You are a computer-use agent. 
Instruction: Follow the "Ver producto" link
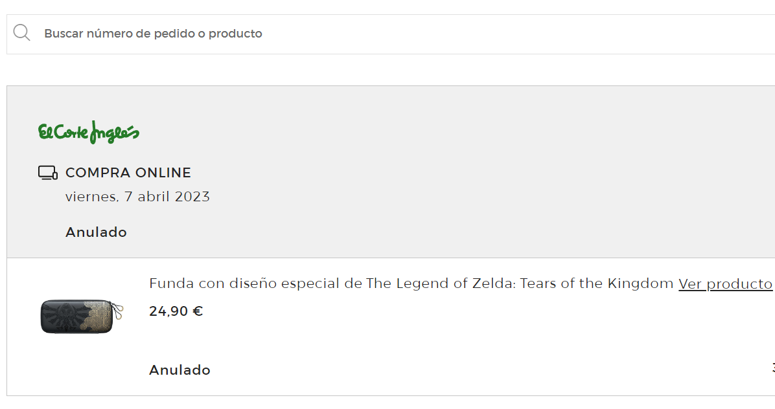pyautogui.click(x=725, y=284)
